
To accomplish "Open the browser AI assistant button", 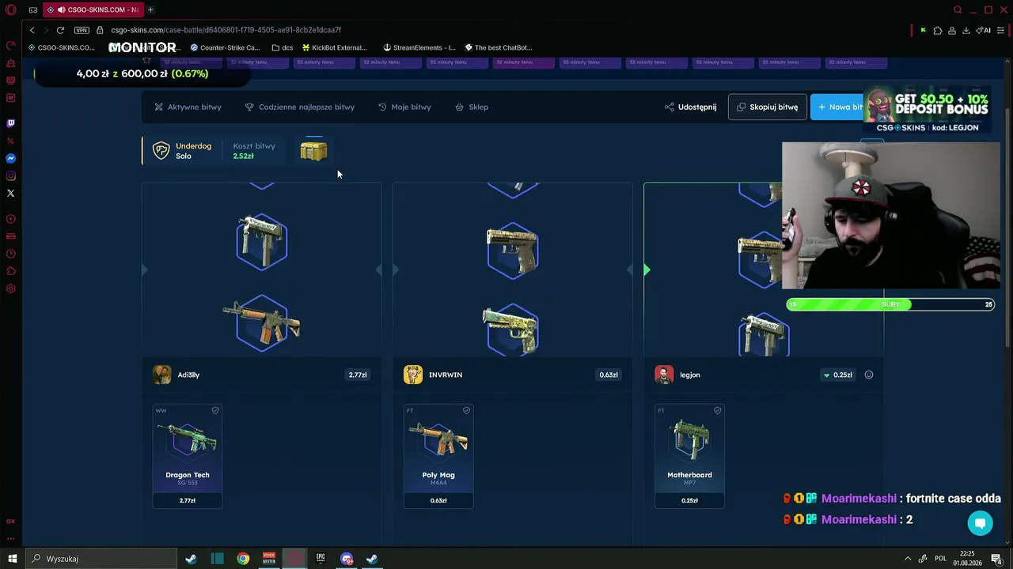I will [x=983, y=30].
